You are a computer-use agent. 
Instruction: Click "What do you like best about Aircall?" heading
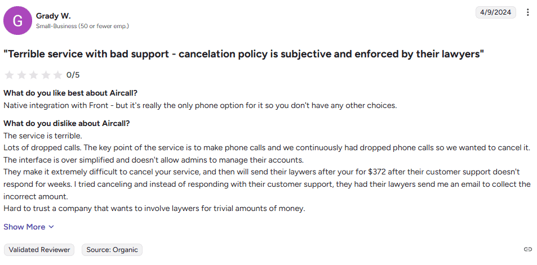[x=70, y=93]
